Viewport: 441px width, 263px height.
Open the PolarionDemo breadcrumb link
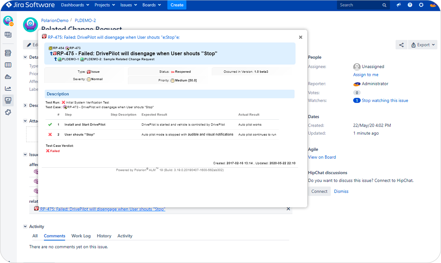pos(55,20)
